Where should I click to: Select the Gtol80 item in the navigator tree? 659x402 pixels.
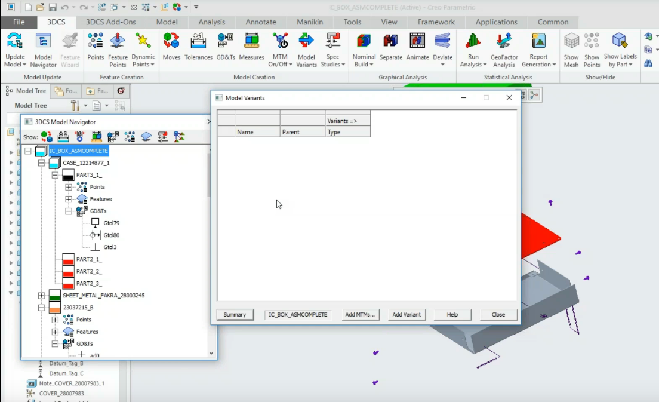coord(112,235)
